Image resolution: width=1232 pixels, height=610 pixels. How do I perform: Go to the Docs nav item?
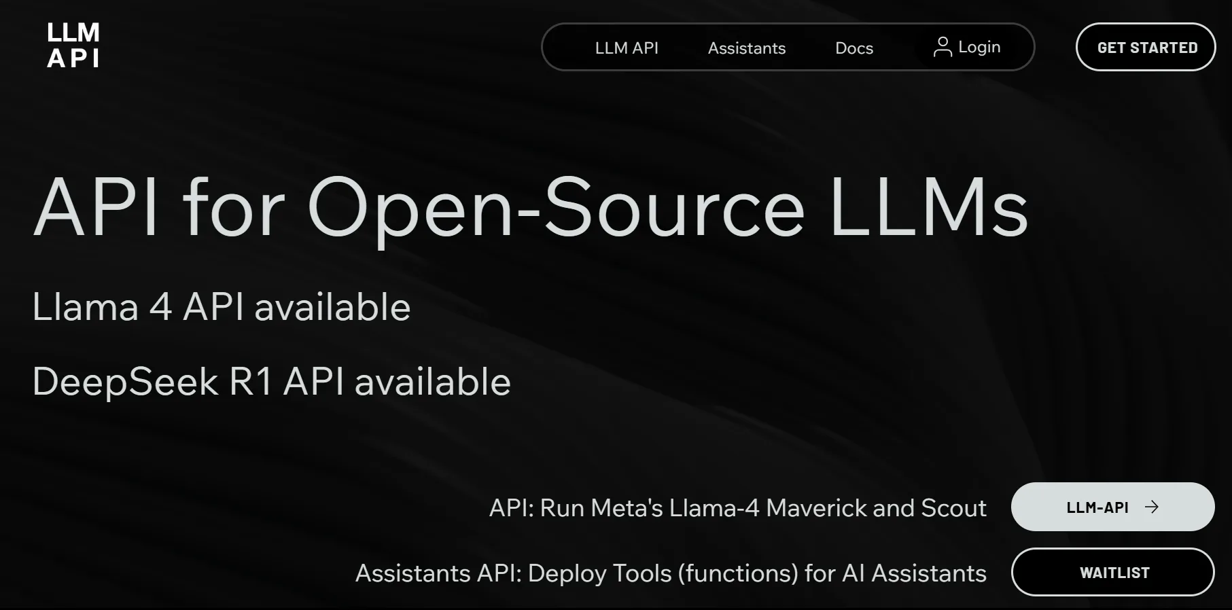pyautogui.click(x=853, y=48)
